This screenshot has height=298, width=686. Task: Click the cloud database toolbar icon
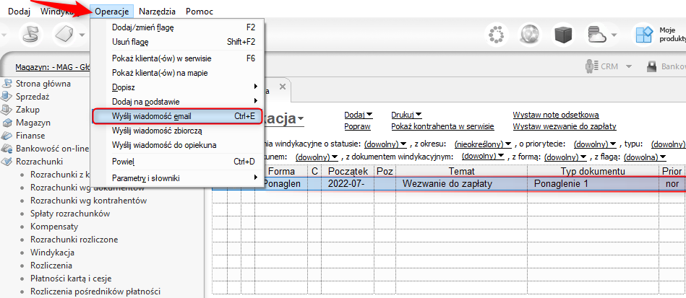(x=596, y=35)
